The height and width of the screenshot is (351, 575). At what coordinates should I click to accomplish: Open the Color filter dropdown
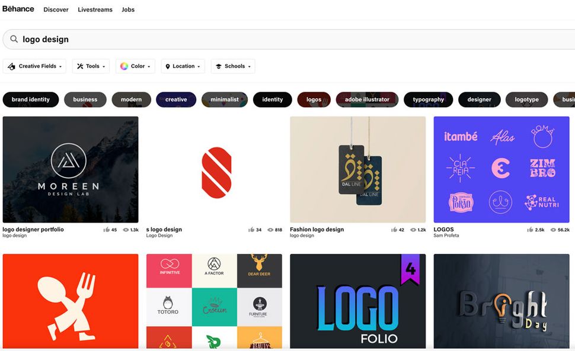click(135, 66)
